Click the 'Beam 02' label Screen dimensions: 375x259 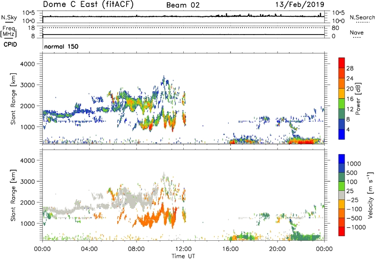click(x=183, y=5)
